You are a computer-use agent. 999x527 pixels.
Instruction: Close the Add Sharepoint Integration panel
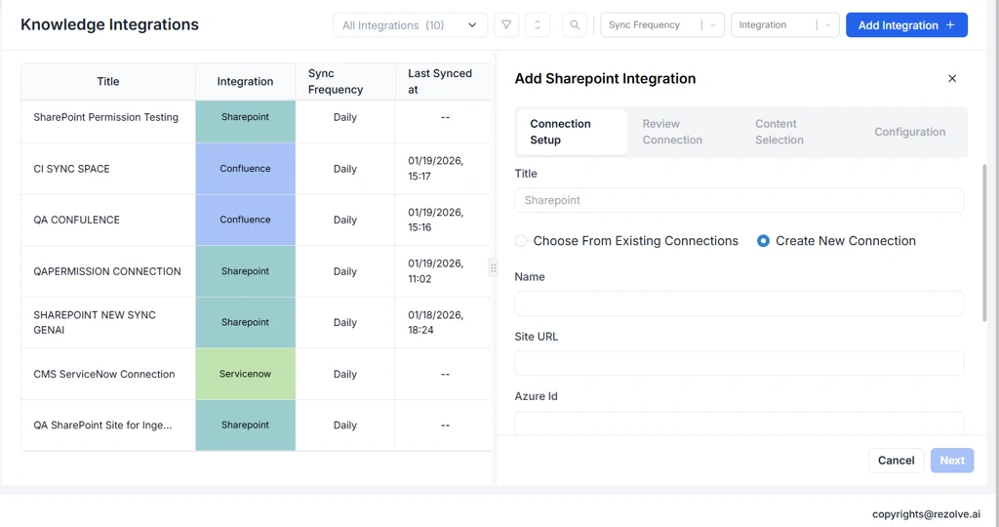point(952,78)
